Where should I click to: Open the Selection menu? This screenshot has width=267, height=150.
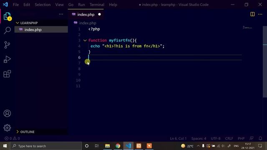[x=43, y=5]
